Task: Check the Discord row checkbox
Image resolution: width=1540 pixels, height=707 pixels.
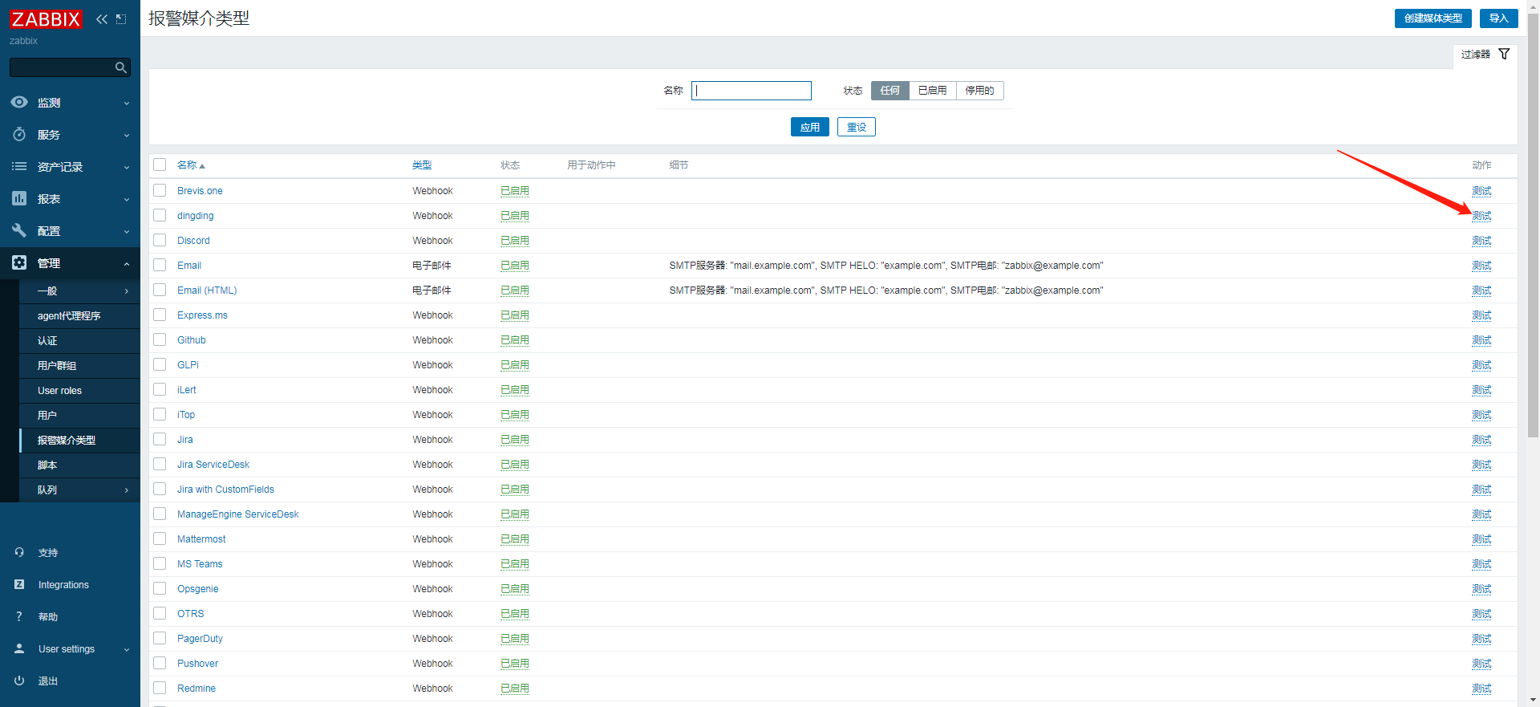Action: click(x=160, y=240)
